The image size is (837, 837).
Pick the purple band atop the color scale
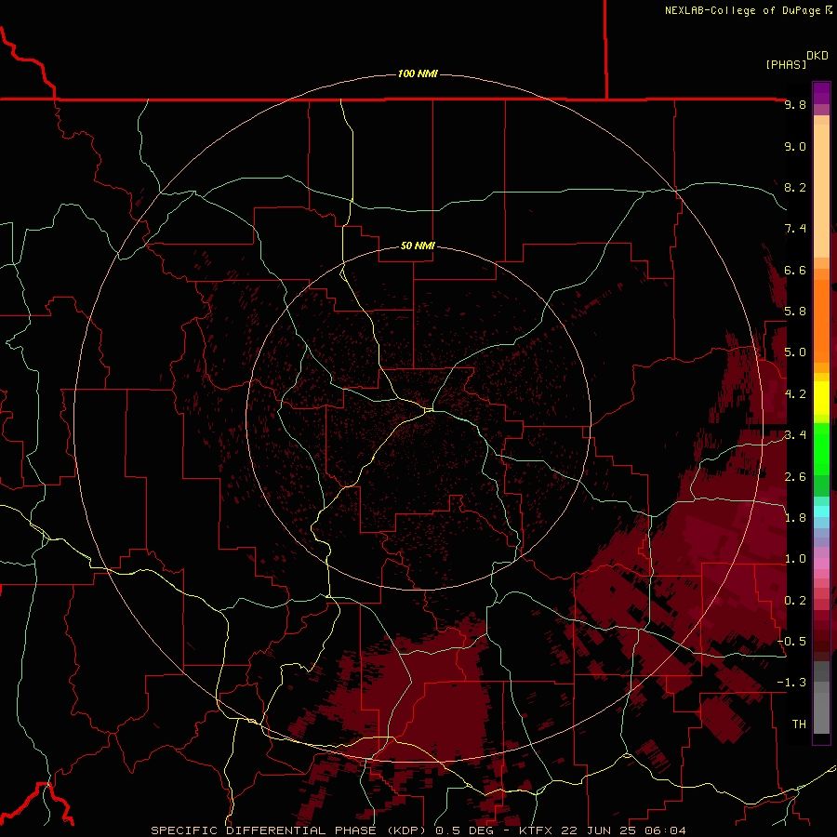click(821, 93)
